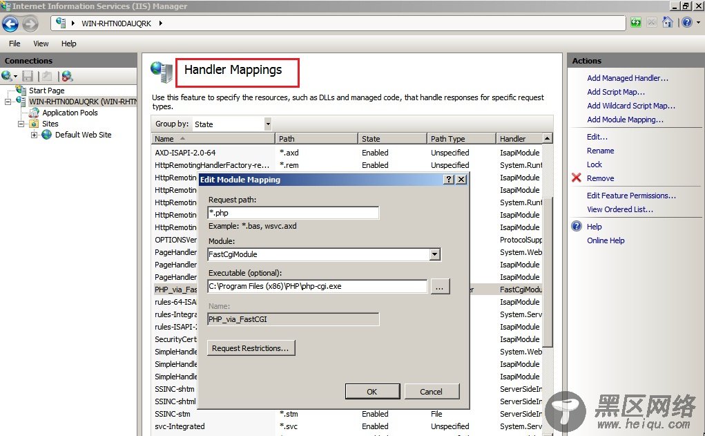Open the dropdown arrow of Create New Connection
The width and height of the screenshot is (705, 436).
coord(15,76)
